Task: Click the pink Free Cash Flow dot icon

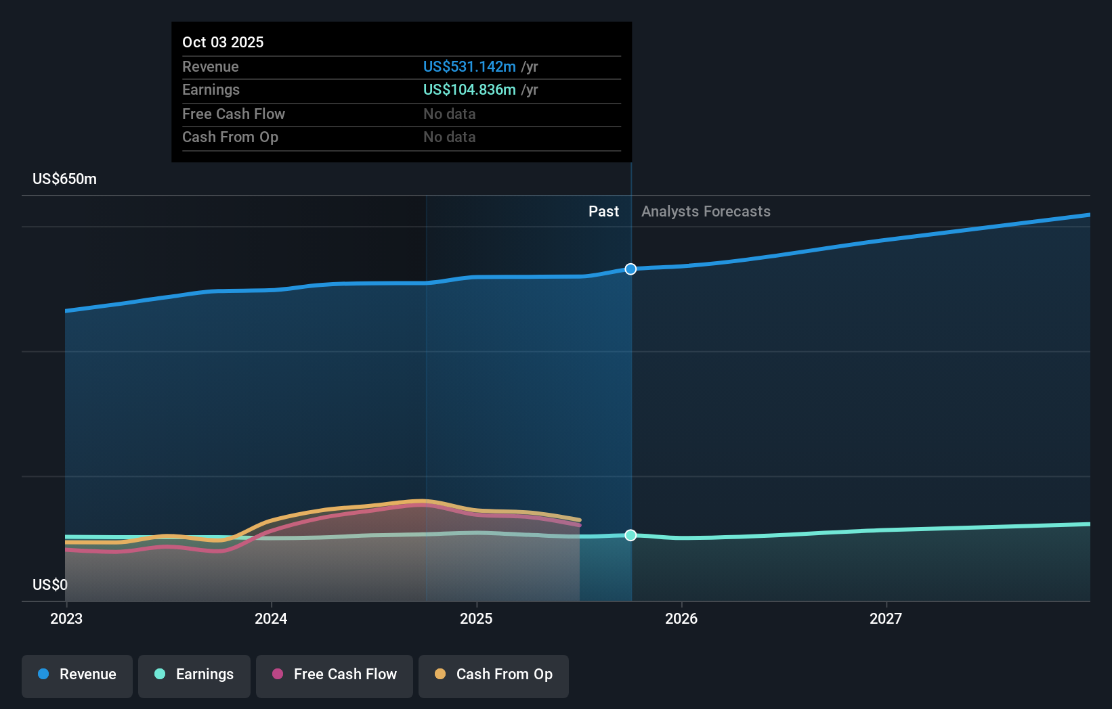Action: pyautogui.click(x=277, y=674)
